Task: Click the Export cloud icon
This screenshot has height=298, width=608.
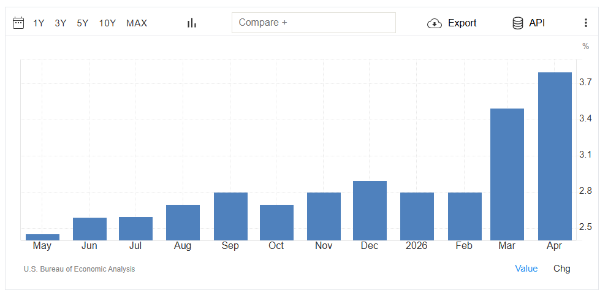Action: pos(435,23)
